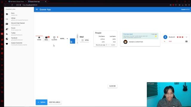Click the avatar beside Sample 2 content
Screen dimensions: 191x107
pyautogui.click(x=125, y=42)
